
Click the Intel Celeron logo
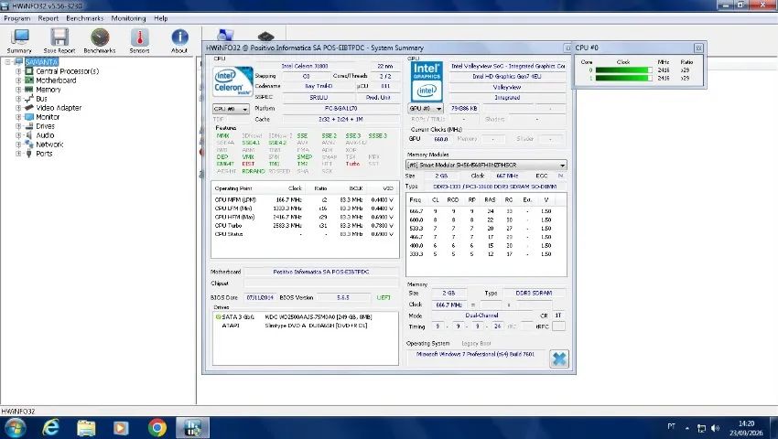point(232,81)
